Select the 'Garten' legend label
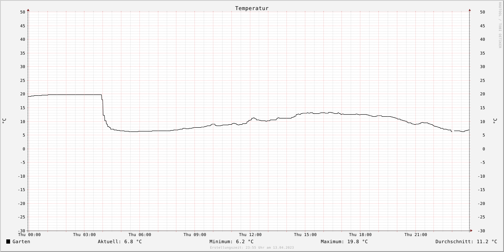The image size is (504, 252). [x=21, y=241]
